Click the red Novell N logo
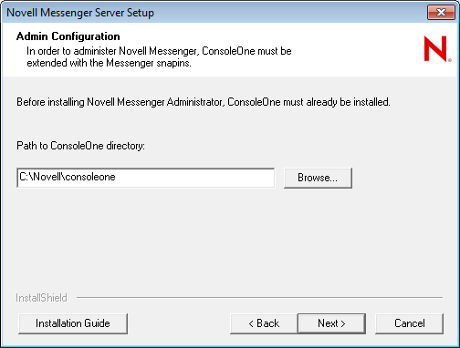Viewport: 460px width, 348px height. [437, 49]
